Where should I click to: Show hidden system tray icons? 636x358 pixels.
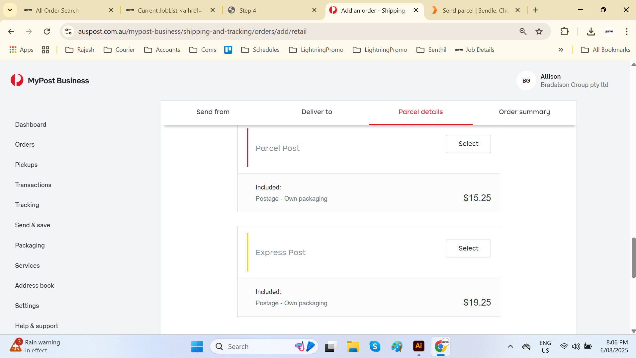click(x=510, y=346)
